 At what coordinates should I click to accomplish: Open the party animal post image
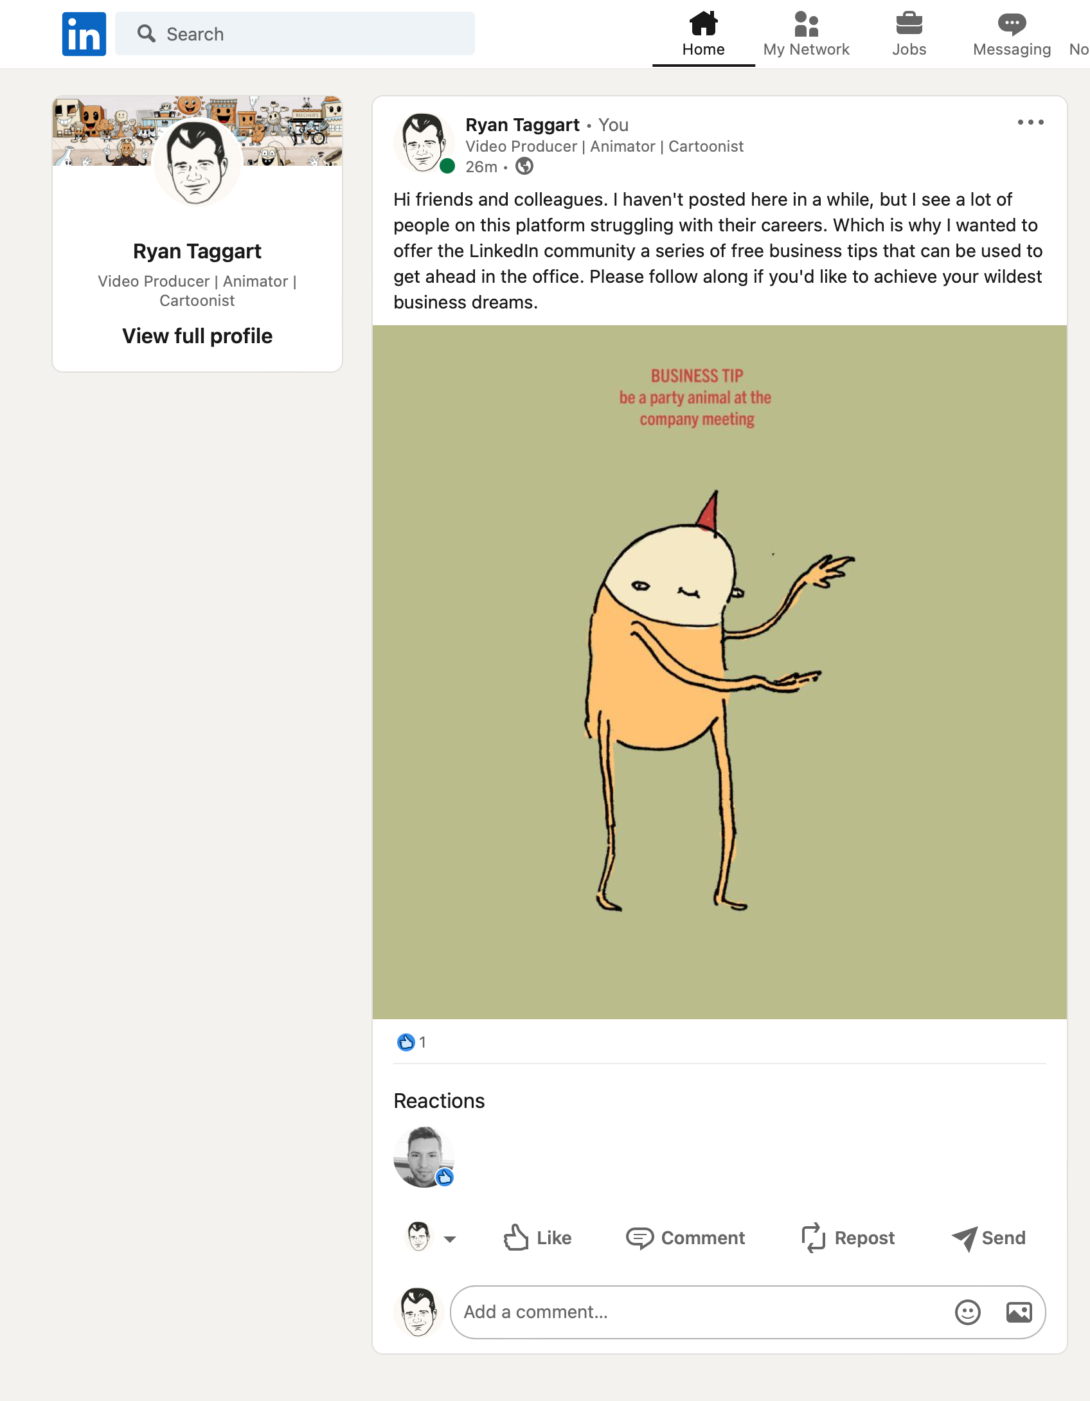[x=720, y=672]
